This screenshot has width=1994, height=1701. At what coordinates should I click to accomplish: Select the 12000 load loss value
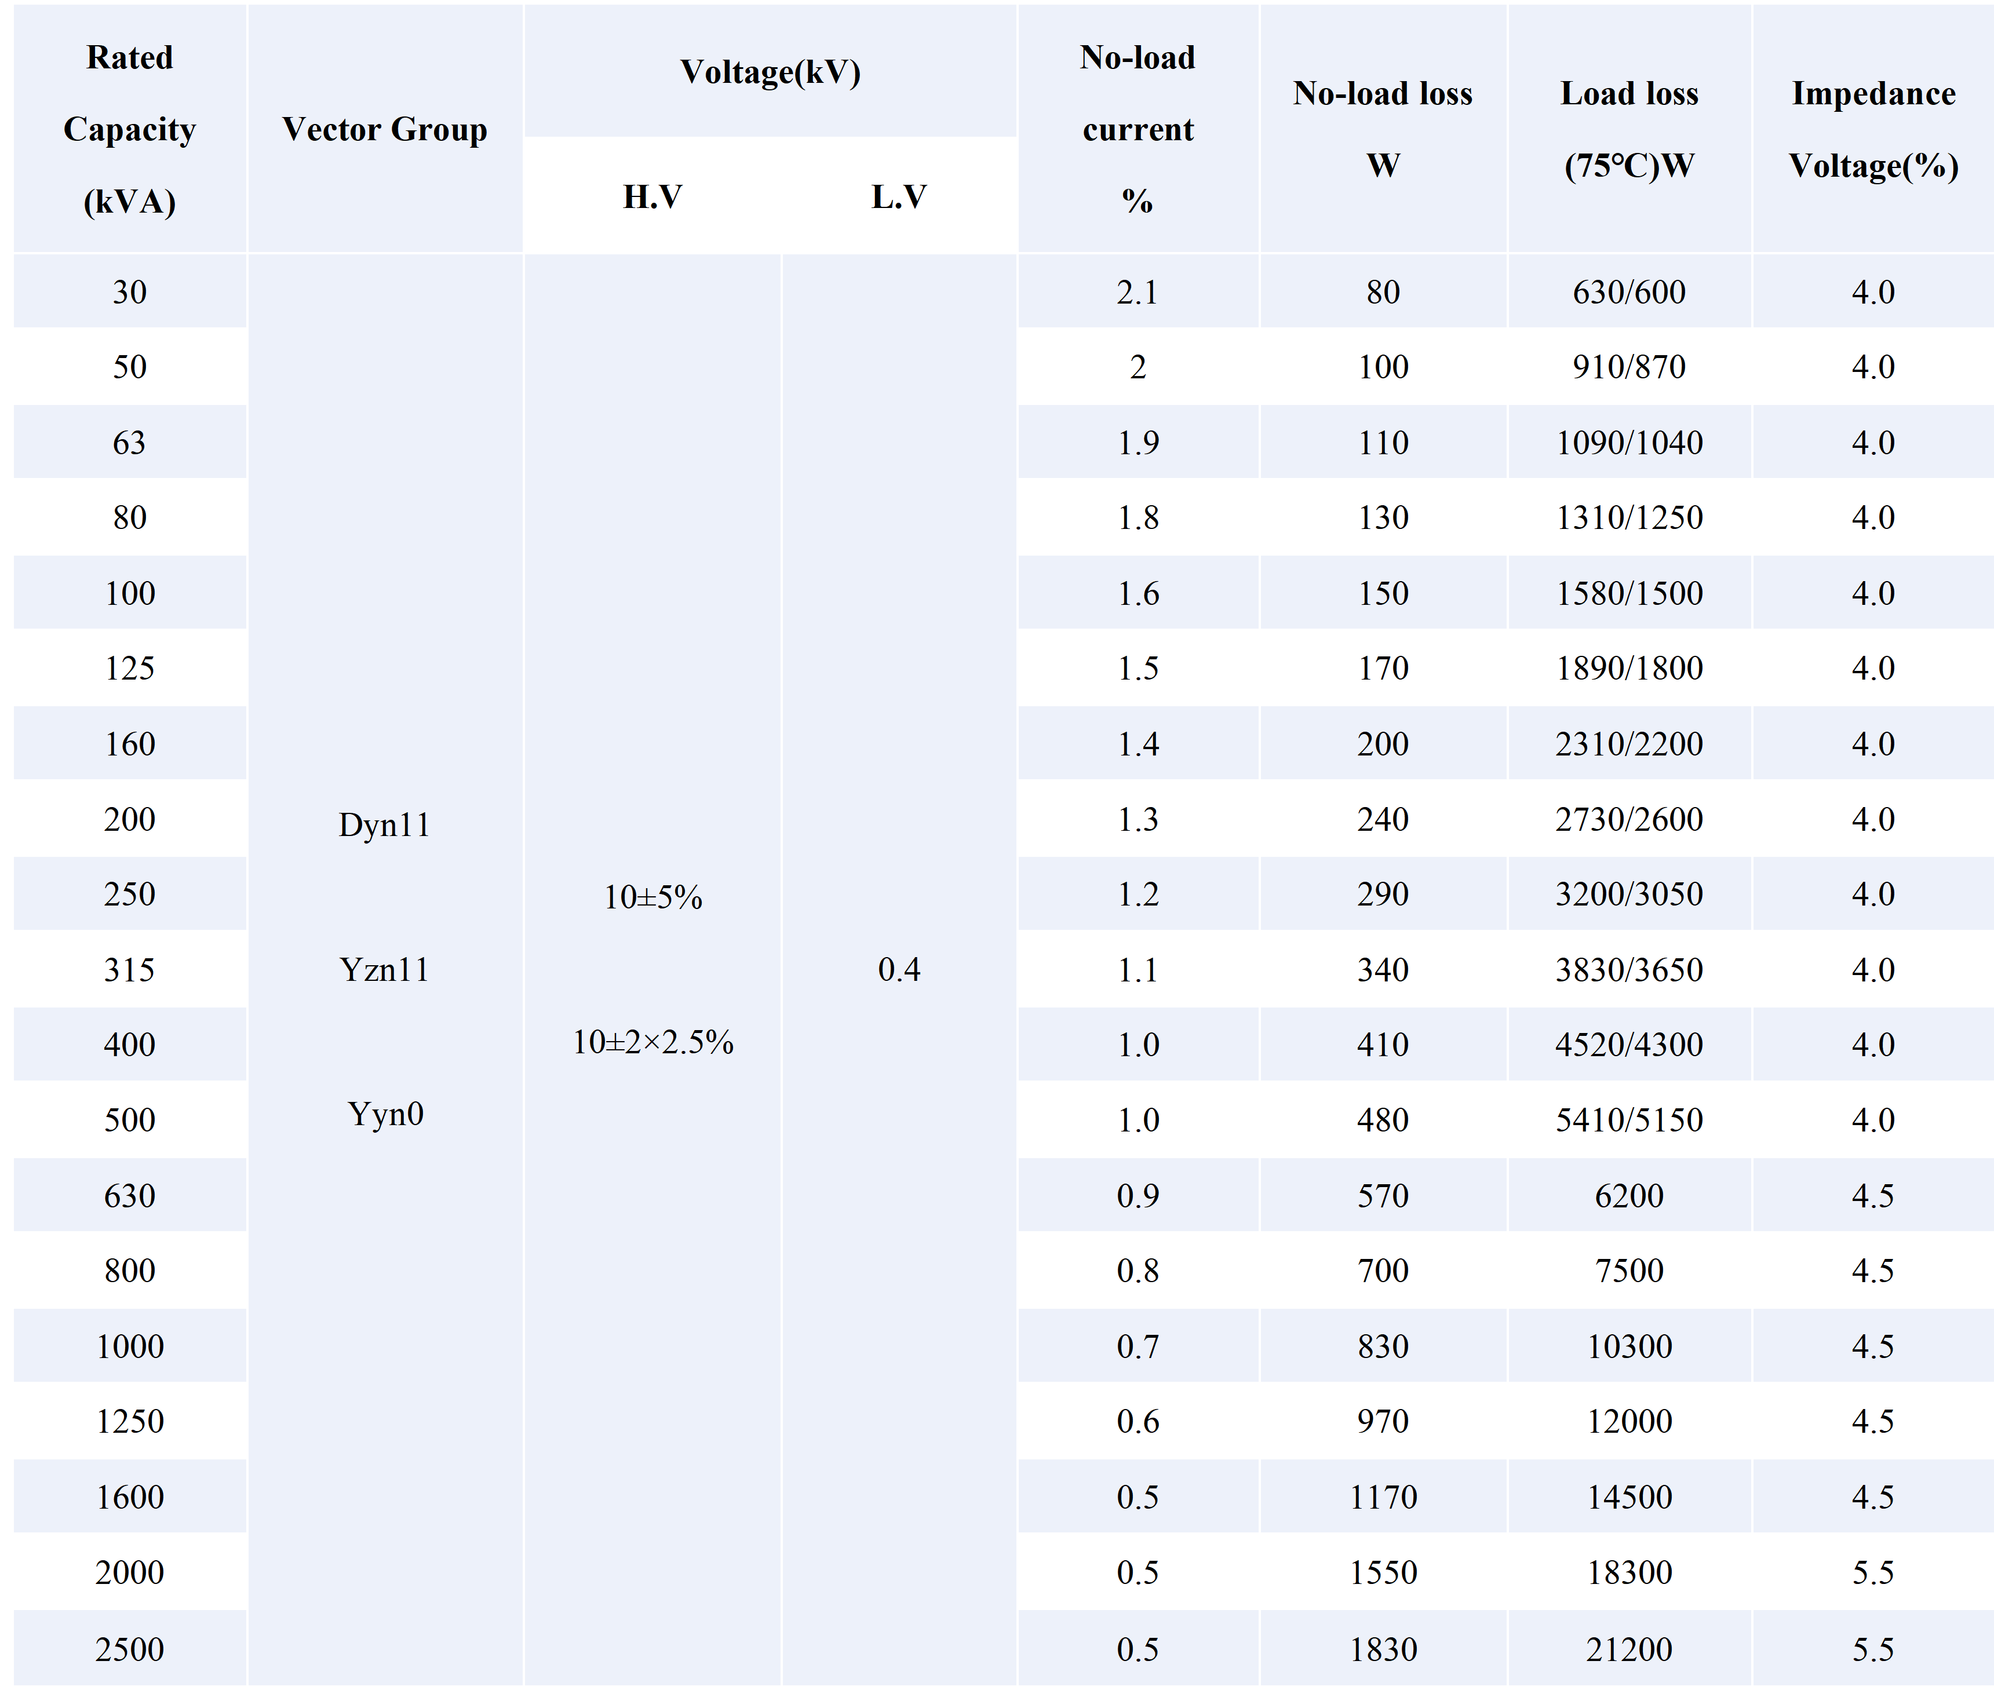point(1630,1421)
